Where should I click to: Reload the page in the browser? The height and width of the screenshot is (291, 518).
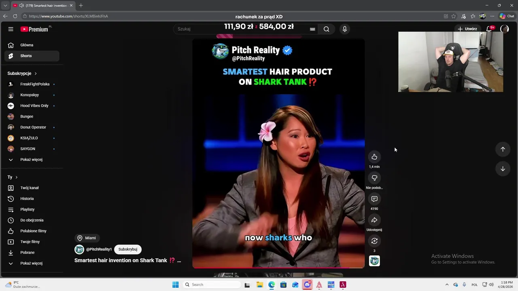pyautogui.click(x=15, y=16)
